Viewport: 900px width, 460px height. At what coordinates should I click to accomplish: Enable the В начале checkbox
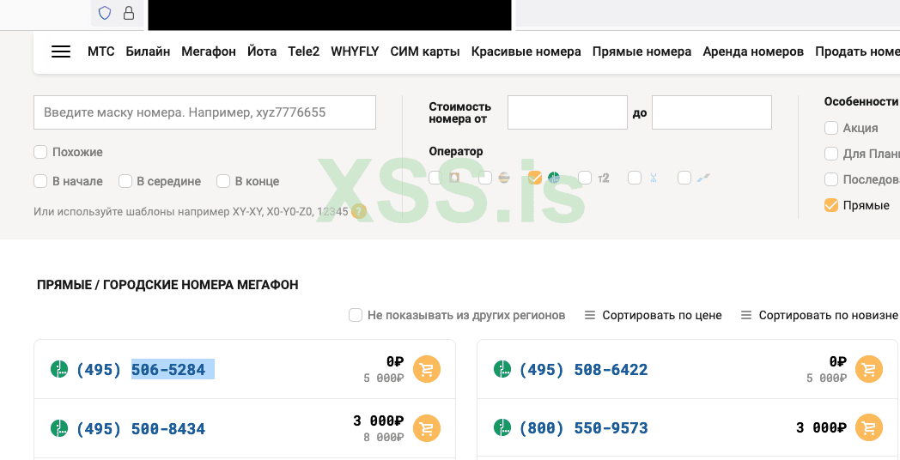pos(40,181)
